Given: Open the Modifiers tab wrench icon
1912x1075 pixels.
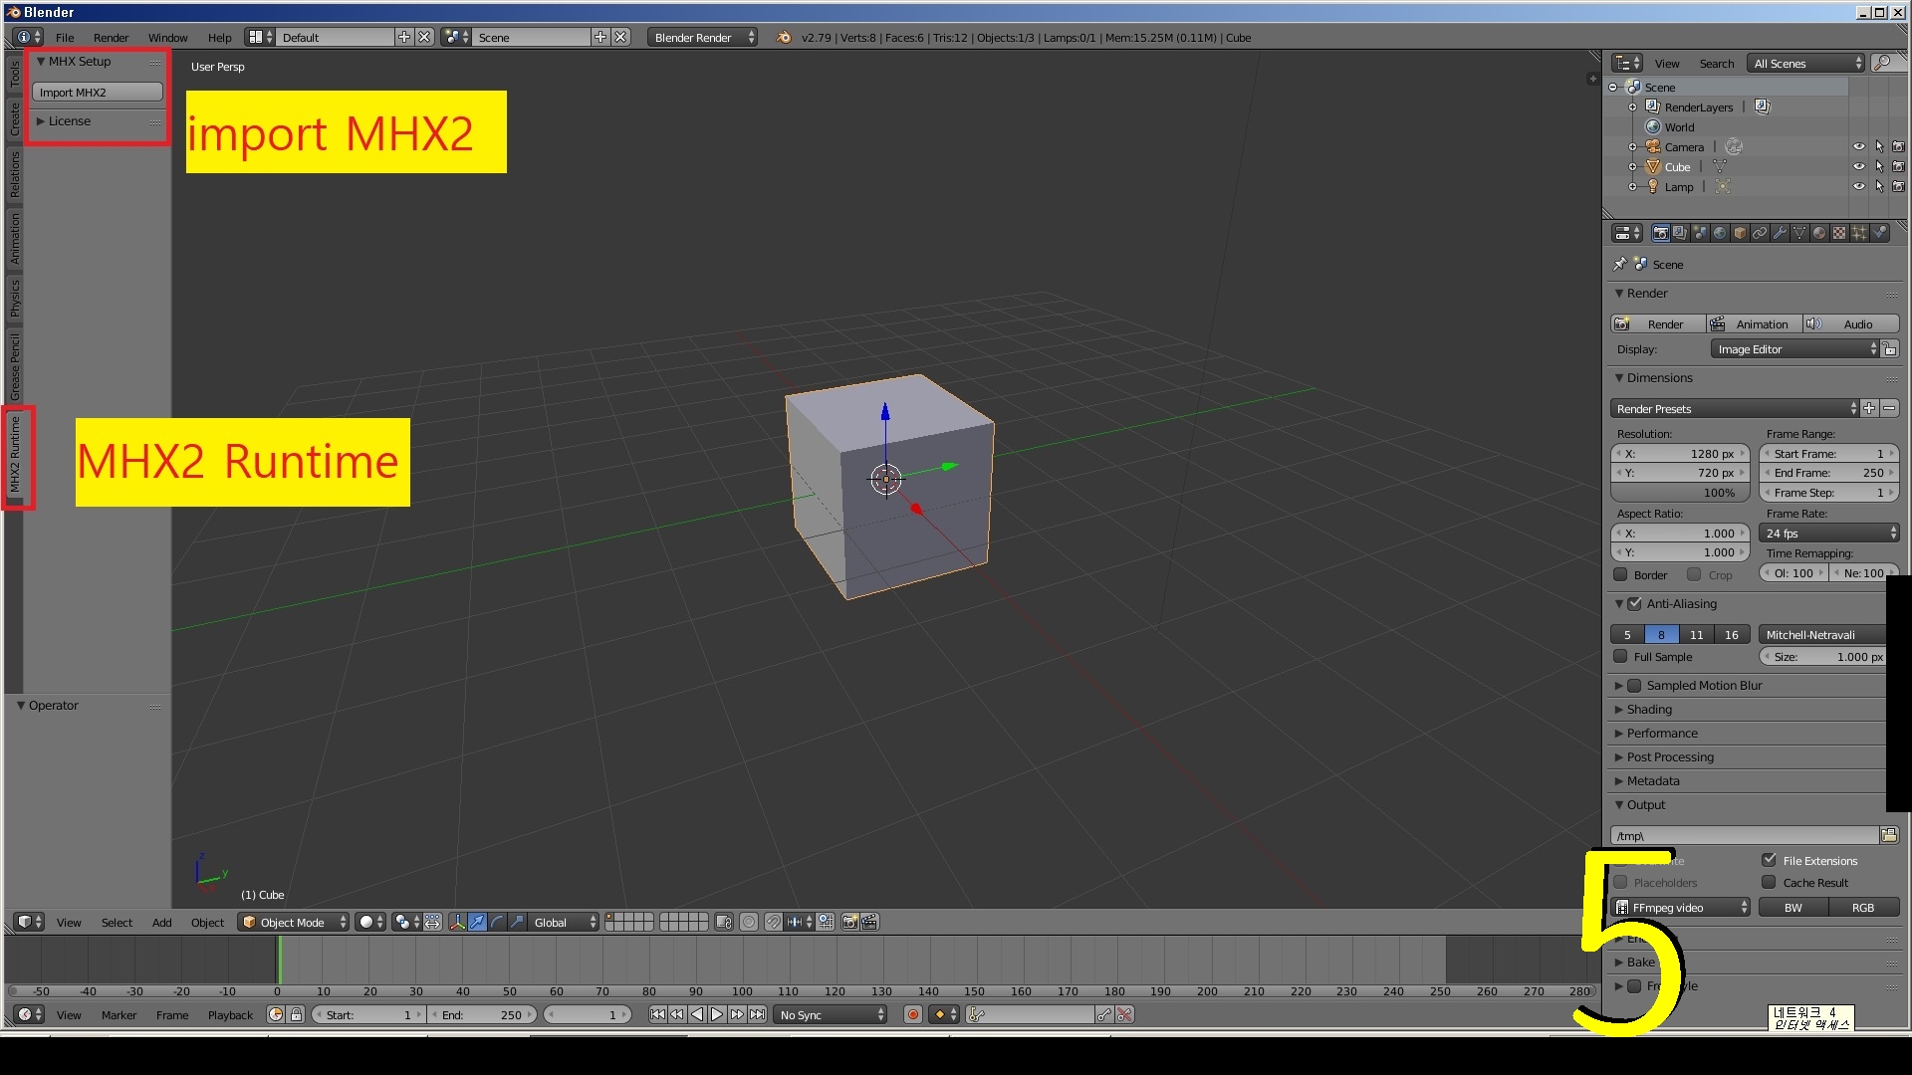Looking at the screenshot, I should click(x=1780, y=233).
